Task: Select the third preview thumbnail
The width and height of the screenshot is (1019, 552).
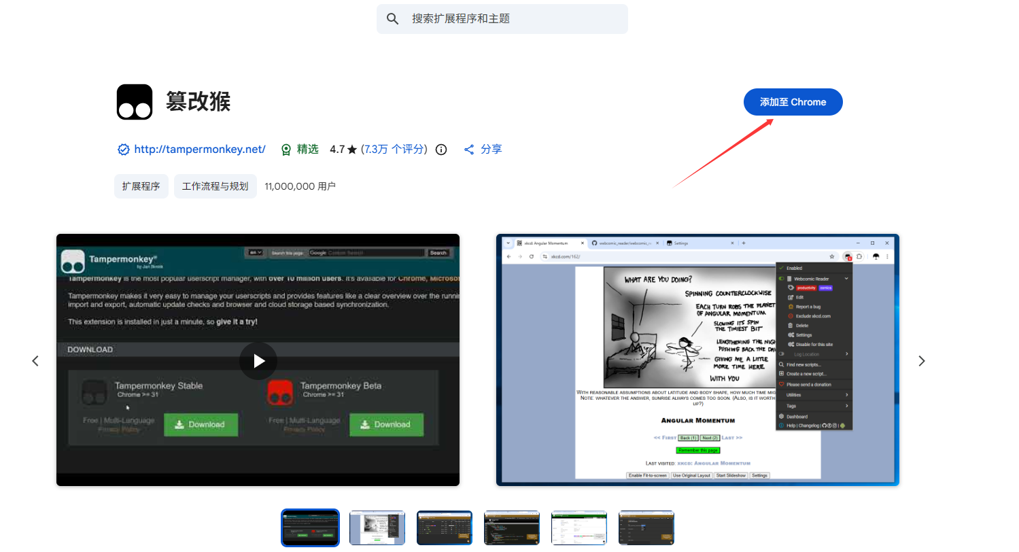Action: point(445,528)
